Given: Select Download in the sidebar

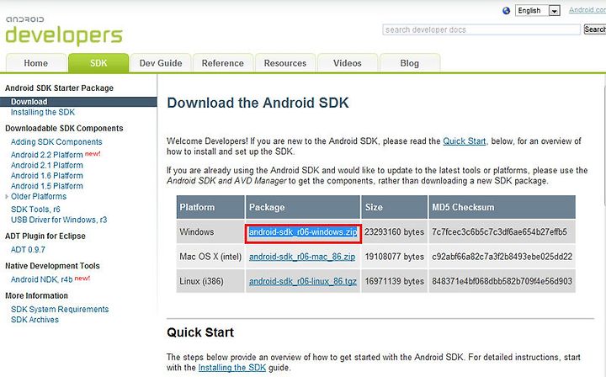Looking at the screenshot, I should click(x=78, y=102).
